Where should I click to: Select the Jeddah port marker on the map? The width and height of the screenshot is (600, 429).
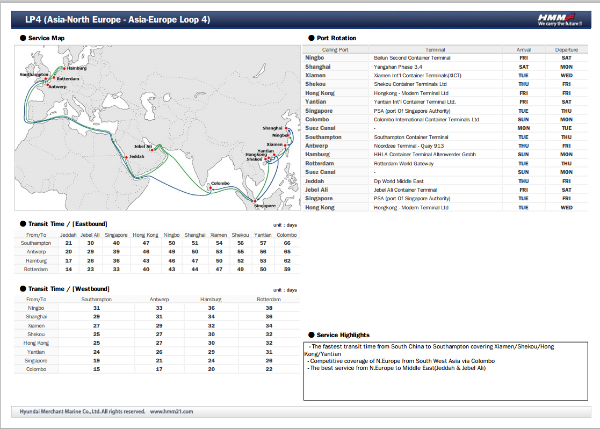point(126,157)
